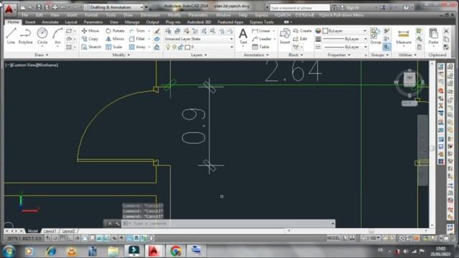Viewport: 459px width, 258px height.
Task: Click the vertical scrollbar of drawing area
Action: click(432, 144)
